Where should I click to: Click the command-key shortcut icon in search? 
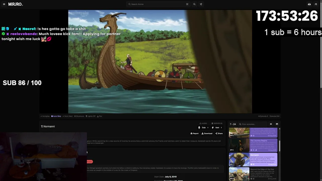[187, 4]
